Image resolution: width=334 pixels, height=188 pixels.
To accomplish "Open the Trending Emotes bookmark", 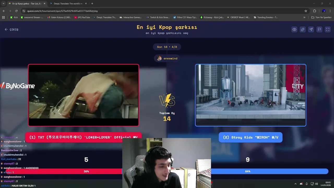I will pos(265,17).
